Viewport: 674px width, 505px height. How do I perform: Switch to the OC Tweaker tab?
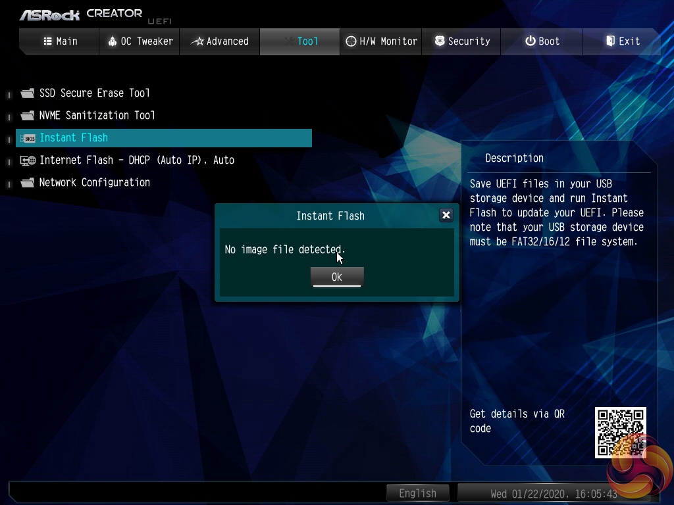[x=140, y=41]
